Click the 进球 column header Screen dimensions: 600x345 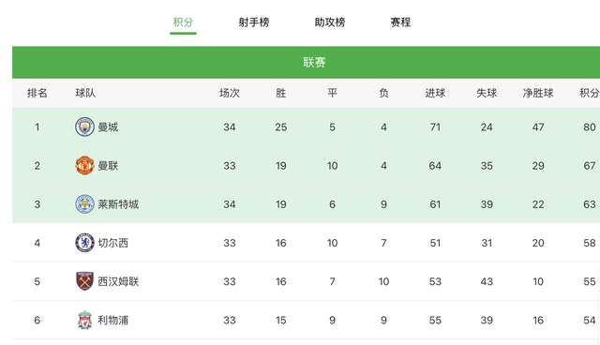point(435,93)
